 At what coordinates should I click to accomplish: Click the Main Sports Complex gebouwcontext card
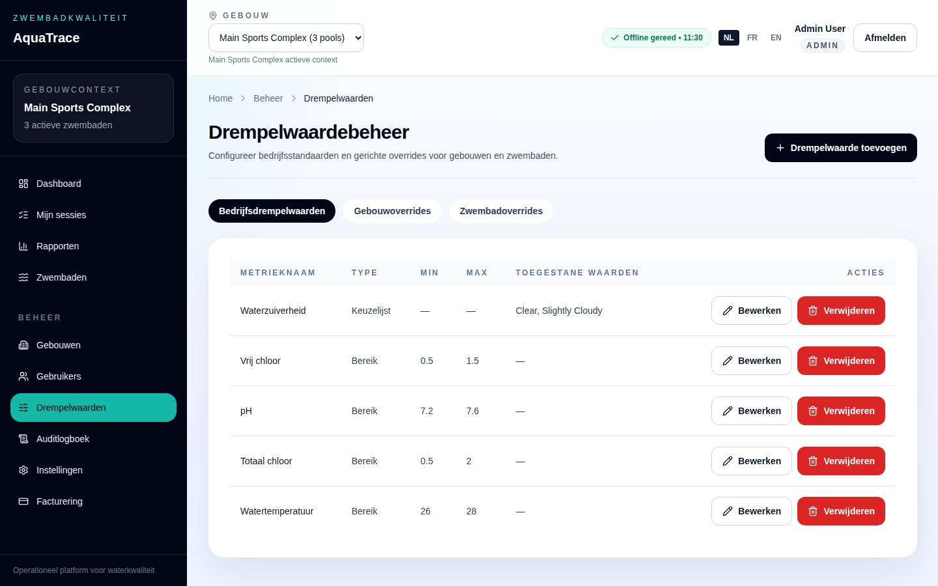[93, 108]
